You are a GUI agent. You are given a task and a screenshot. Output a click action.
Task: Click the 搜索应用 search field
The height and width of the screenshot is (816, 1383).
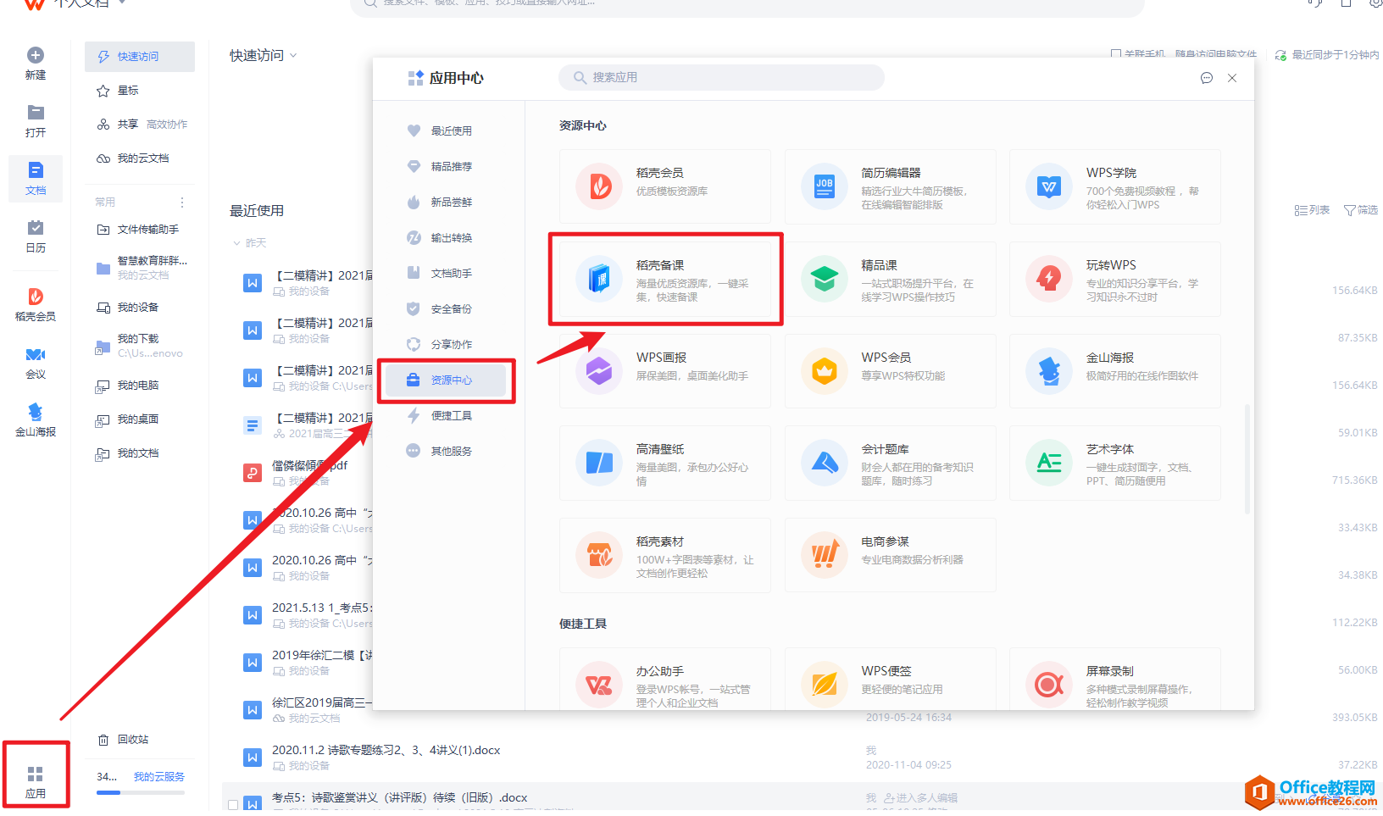pyautogui.click(x=721, y=77)
